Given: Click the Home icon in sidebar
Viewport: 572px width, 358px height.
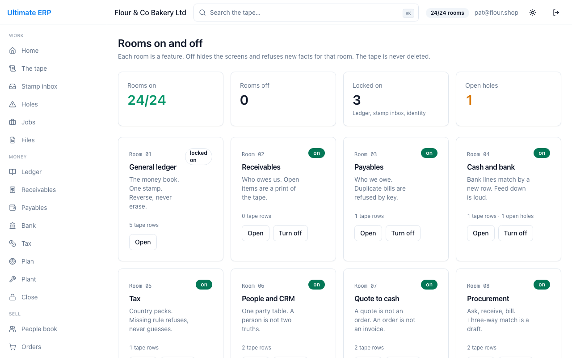Looking at the screenshot, I should (x=13, y=51).
